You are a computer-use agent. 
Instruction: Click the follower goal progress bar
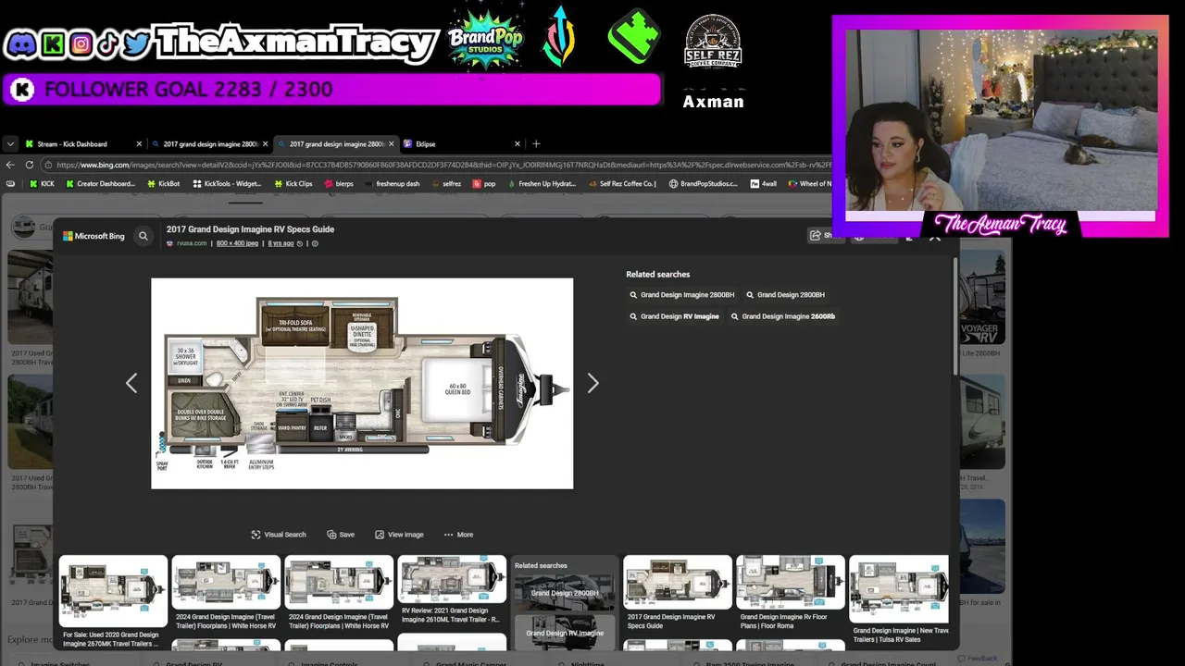332,90
